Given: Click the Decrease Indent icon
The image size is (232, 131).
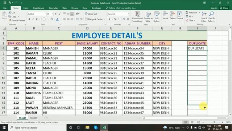Looking at the screenshot, I should click(x=77, y=19).
